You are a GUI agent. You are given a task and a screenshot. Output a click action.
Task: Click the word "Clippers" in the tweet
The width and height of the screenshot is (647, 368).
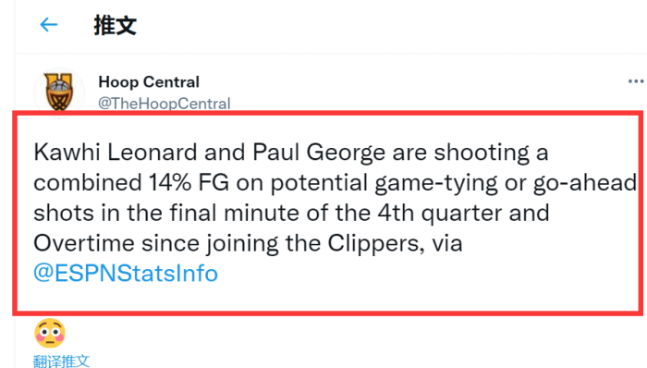(x=375, y=244)
